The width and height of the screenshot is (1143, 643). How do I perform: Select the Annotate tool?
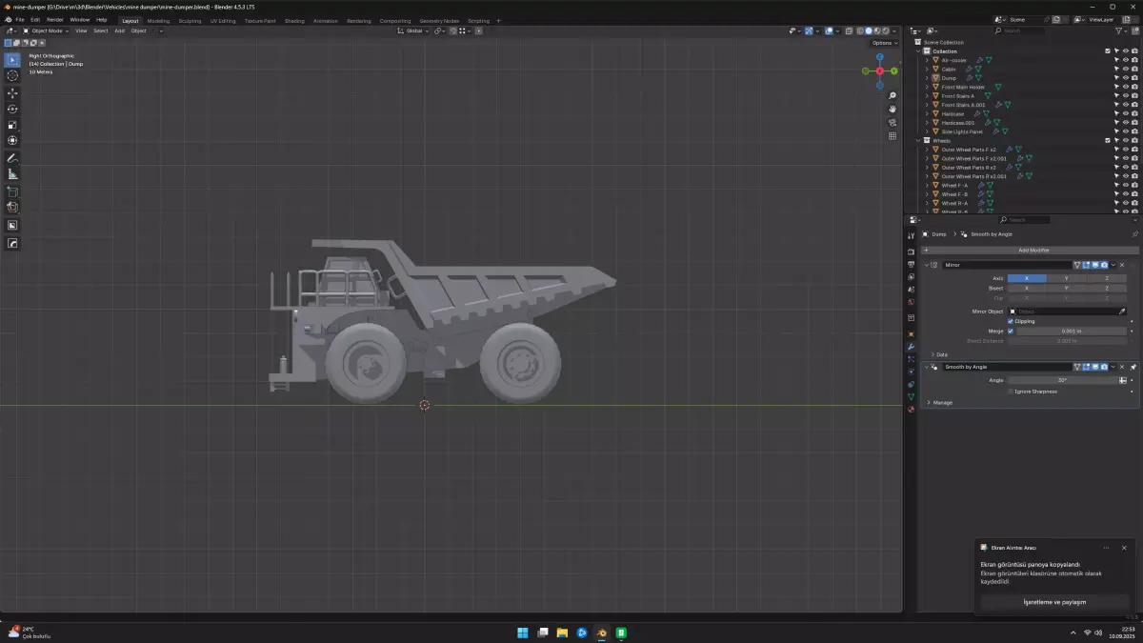click(x=12, y=158)
